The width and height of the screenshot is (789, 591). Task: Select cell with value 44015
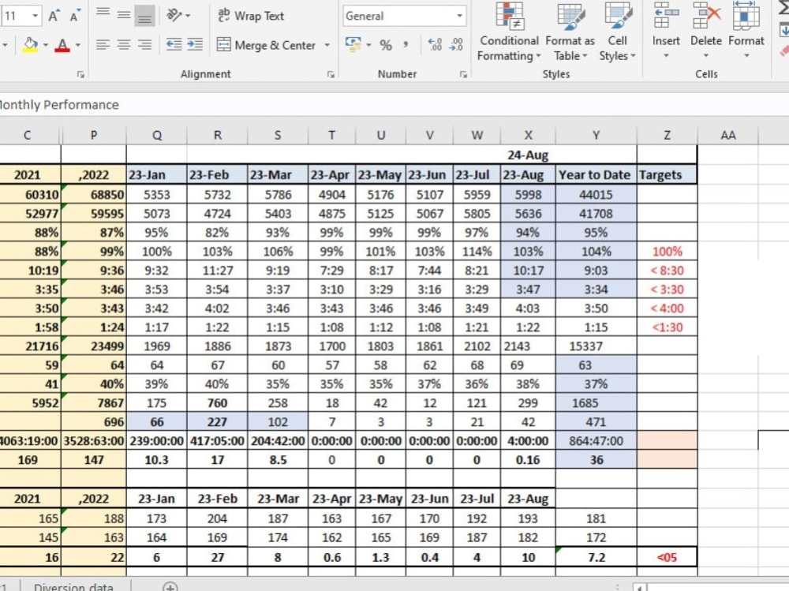(x=596, y=194)
